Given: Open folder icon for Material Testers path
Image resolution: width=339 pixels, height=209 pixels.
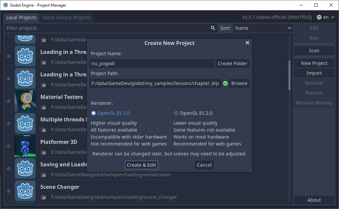Looking at the screenshot, I should tap(44, 107).
